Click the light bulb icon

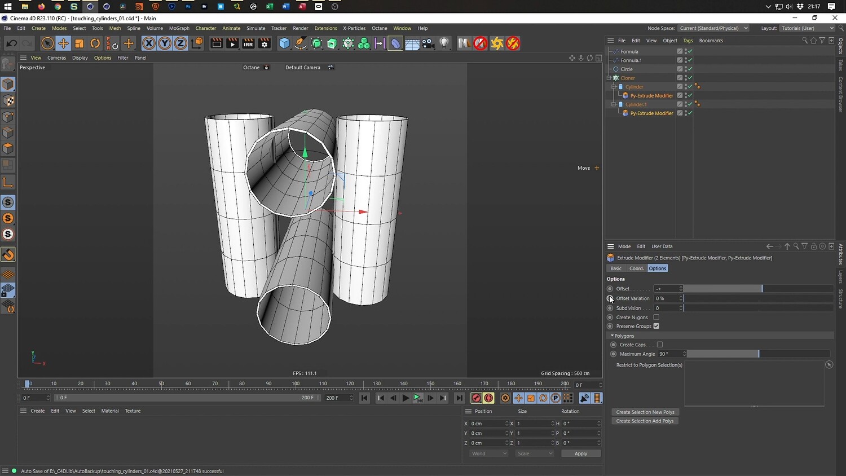444,43
